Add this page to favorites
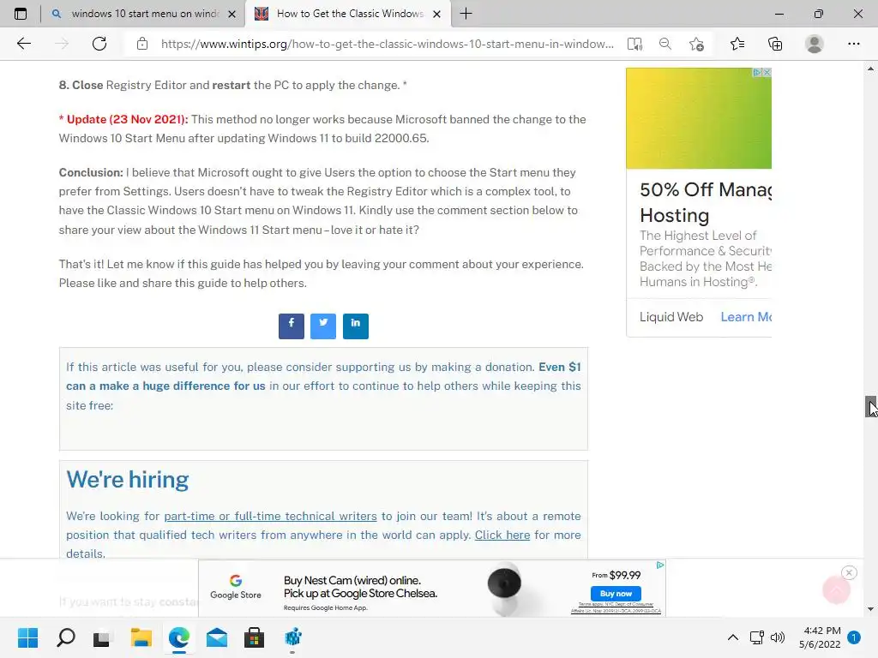This screenshot has width=878, height=658. click(696, 44)
